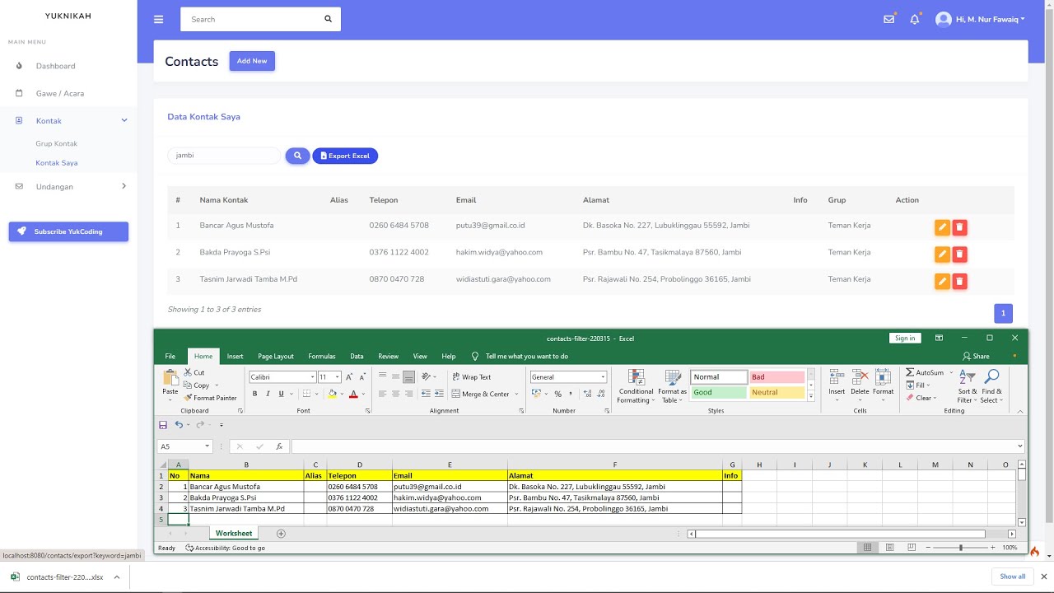
Task: Open the Conditional Formatting dropdown
Action: click(x=636, y=386)
